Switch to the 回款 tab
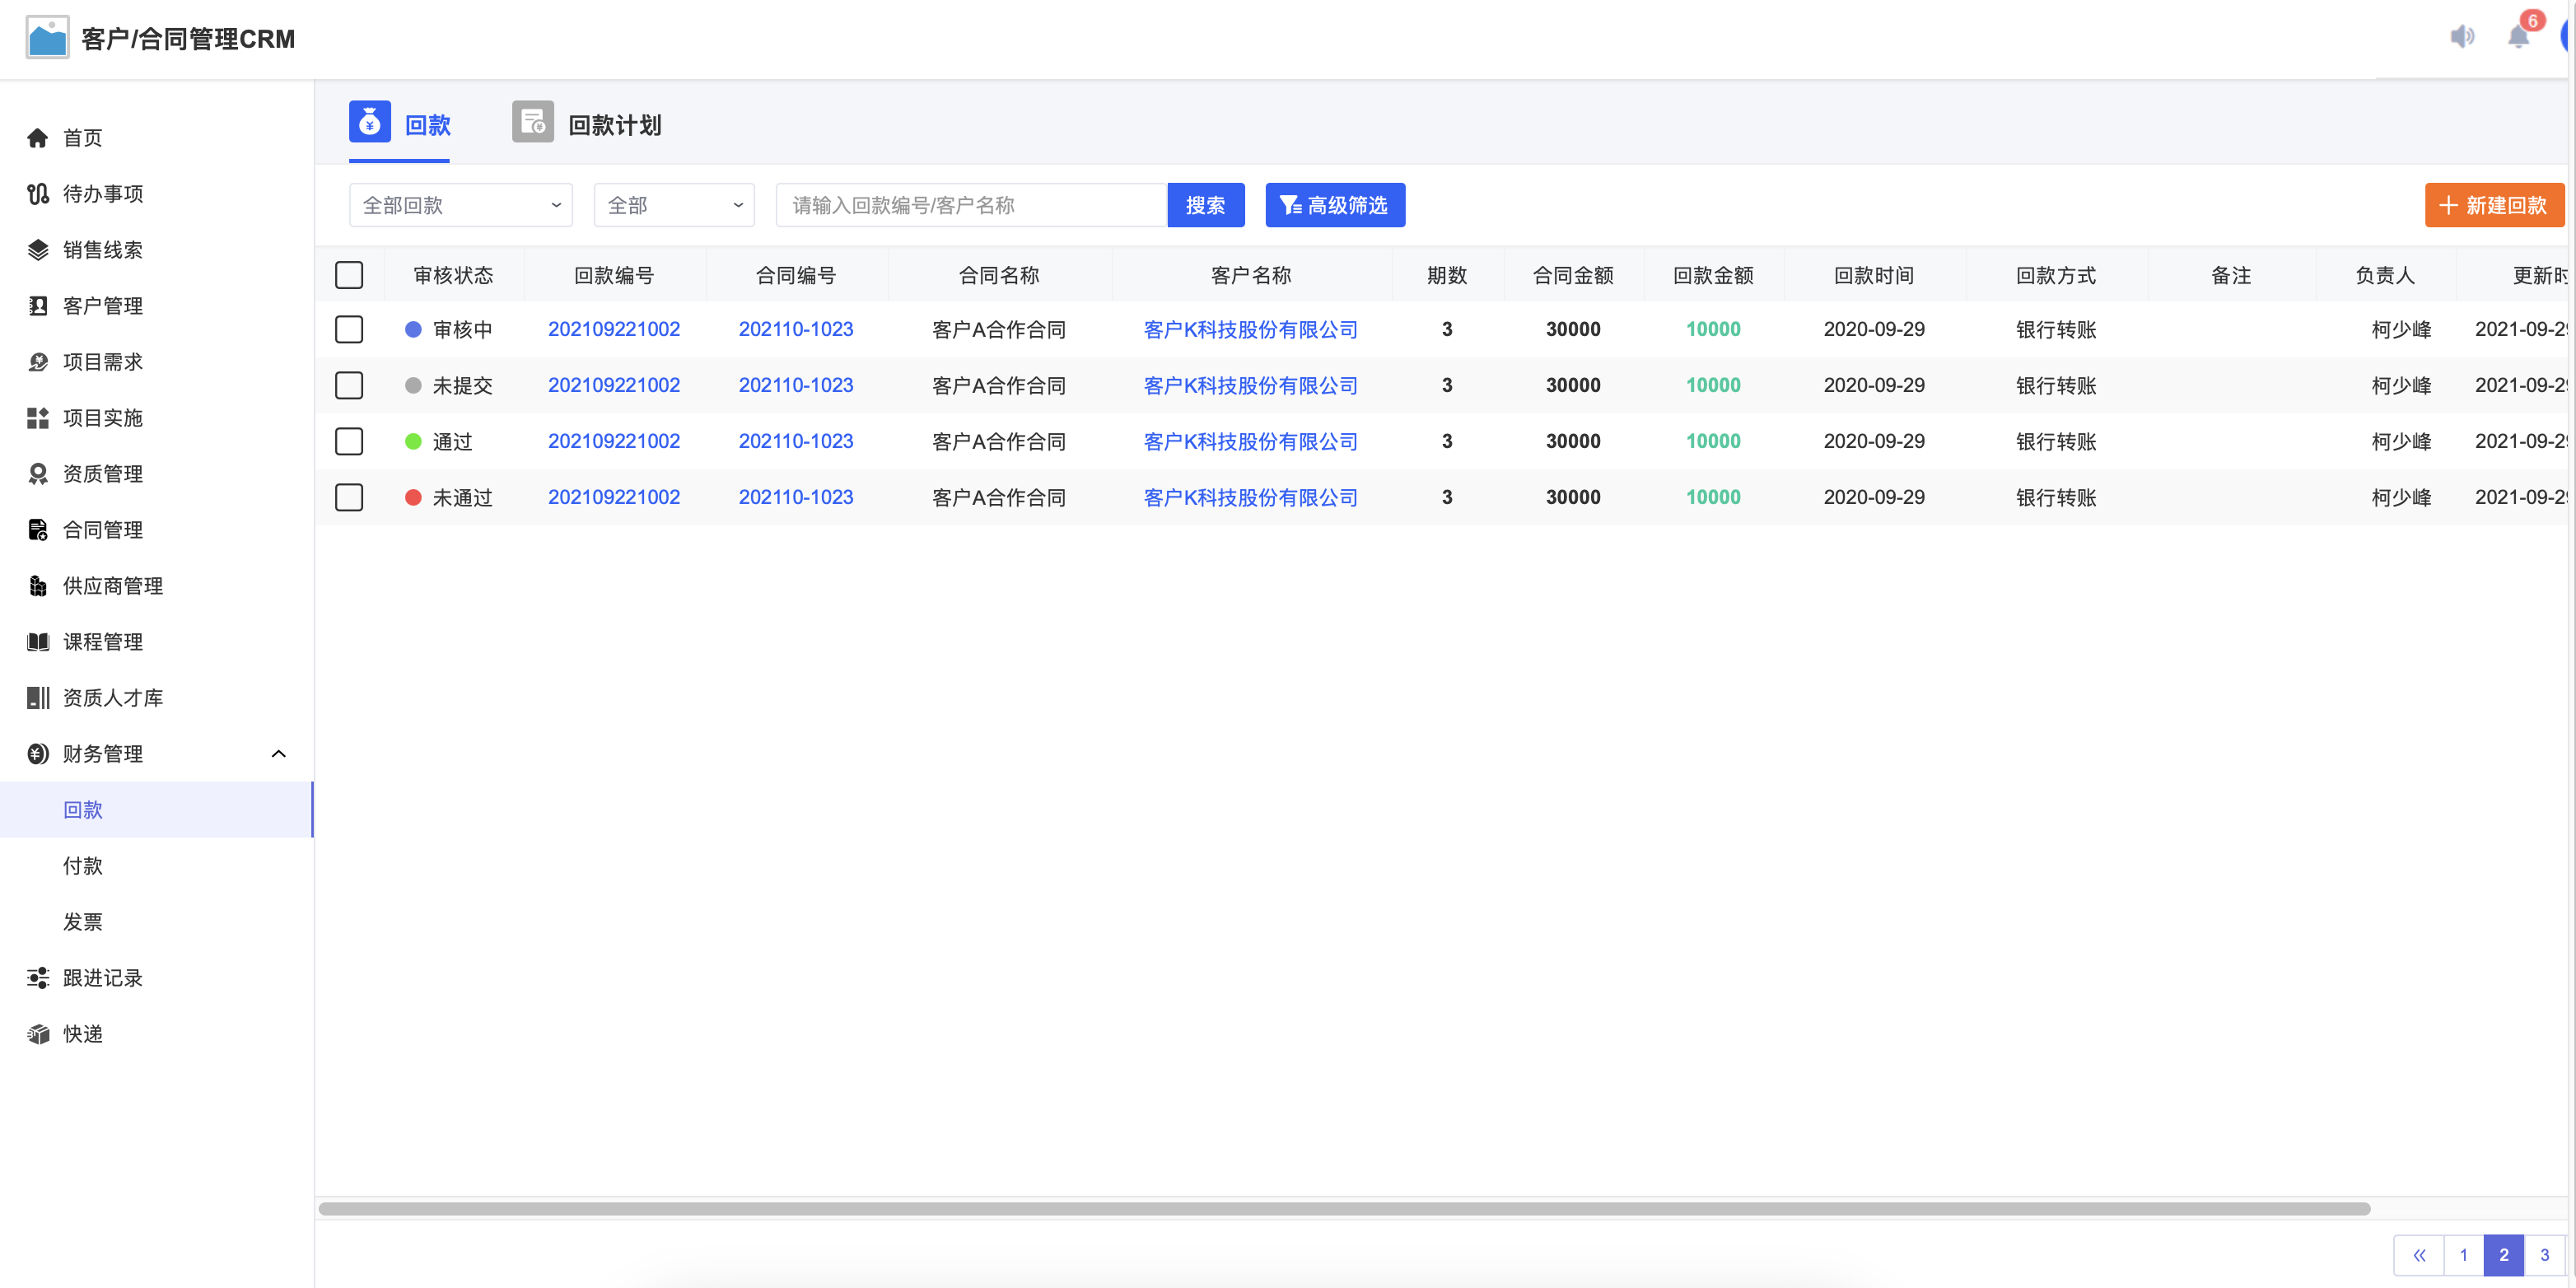Screen dimensions: 2576x1288 click(400, 125)
